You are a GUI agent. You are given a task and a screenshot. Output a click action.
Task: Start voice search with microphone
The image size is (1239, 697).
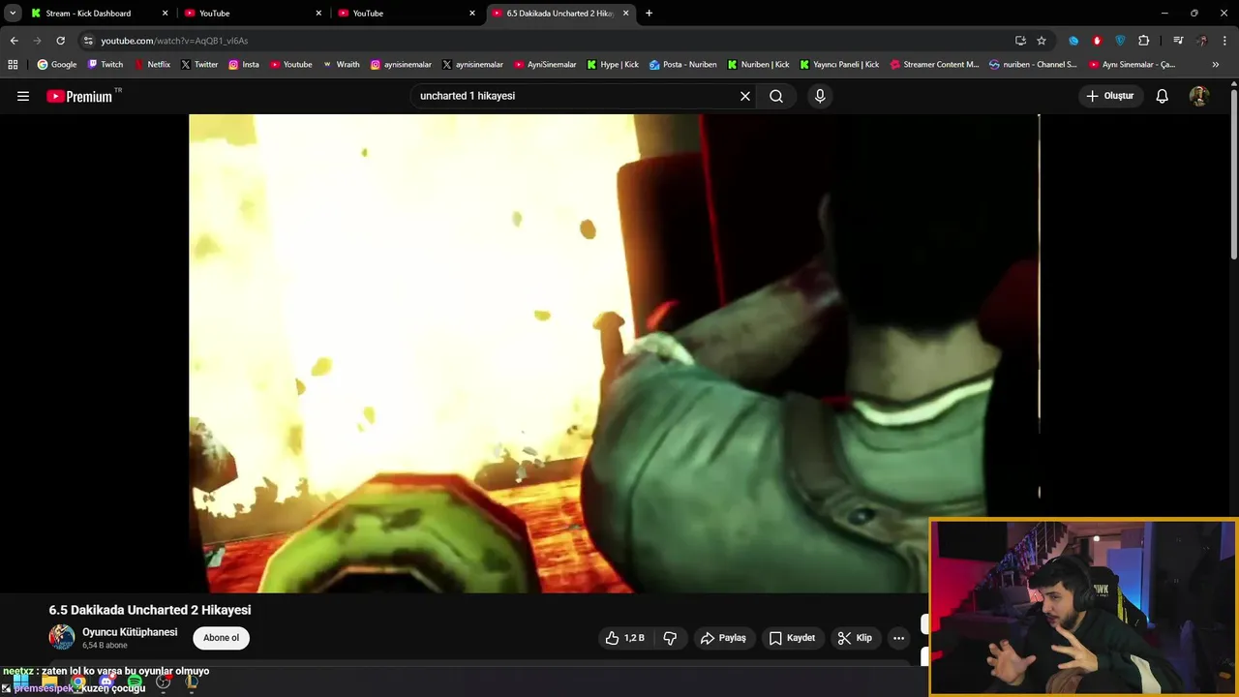coord(820,96)
